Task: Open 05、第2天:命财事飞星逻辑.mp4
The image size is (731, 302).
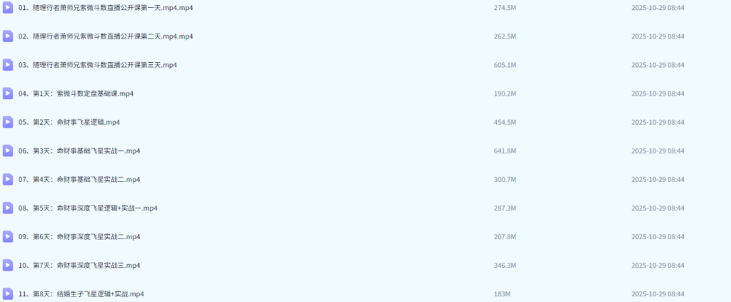Action: [x=69, y=122]
